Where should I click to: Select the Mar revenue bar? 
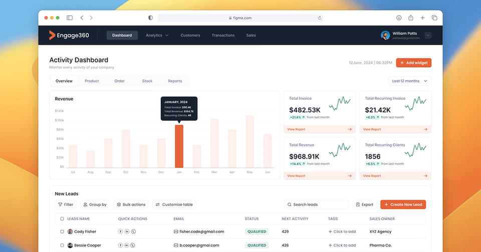point(214,143)
